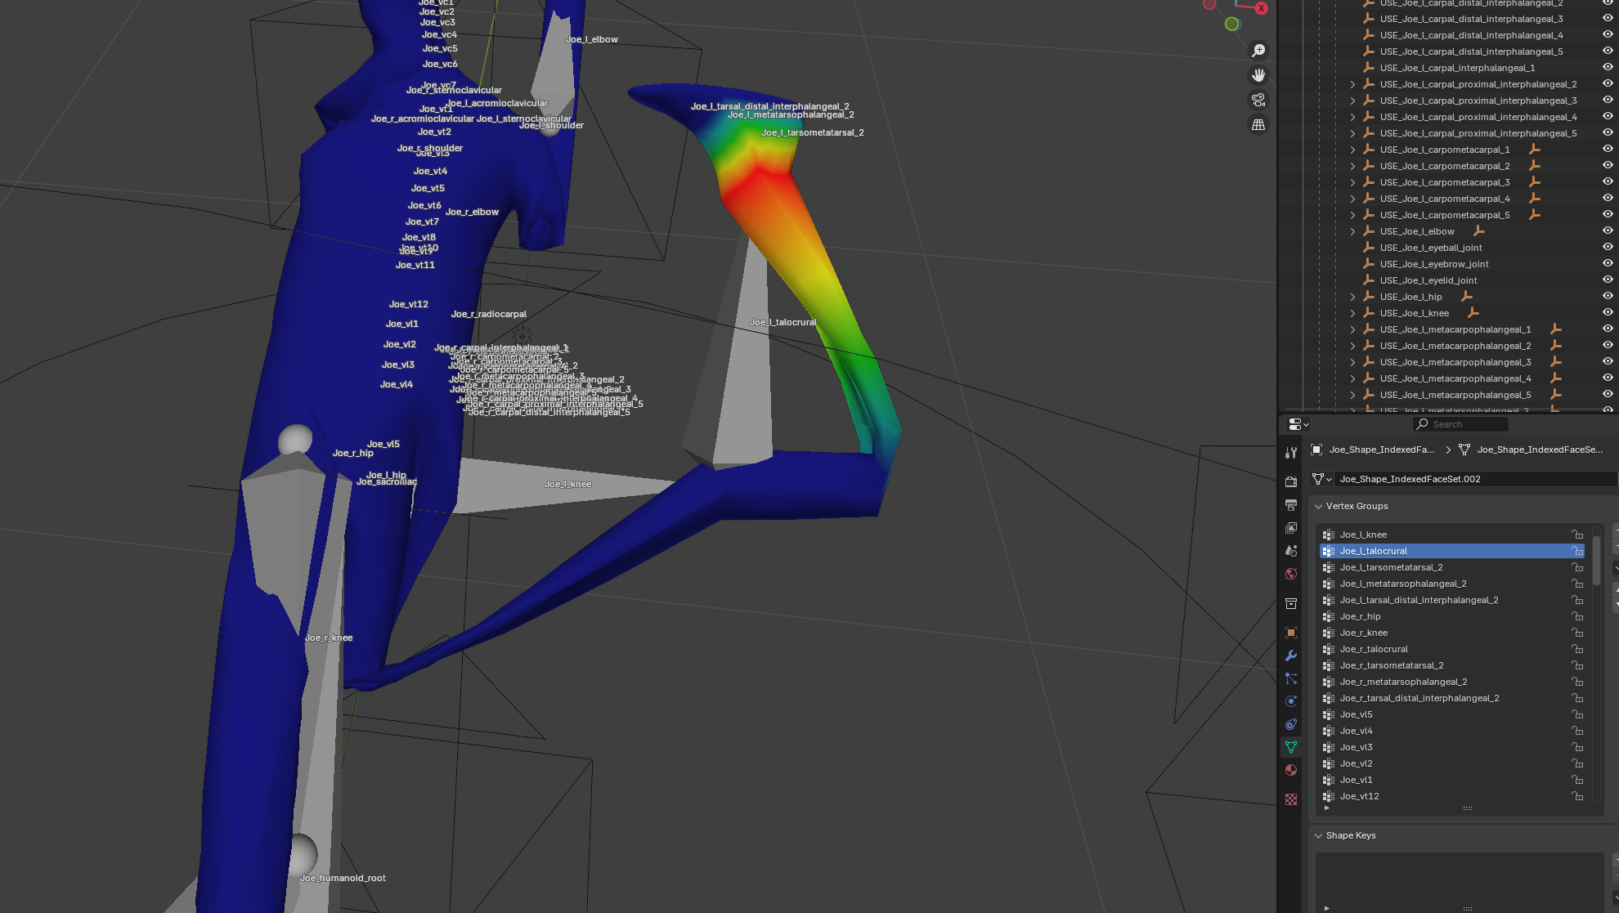Viewport: 1619px width, 913px height.
Task: Click pose bone icon beside USE_Joe_l_carpometacarpal_1
Action: click(x=1534, y=150)
